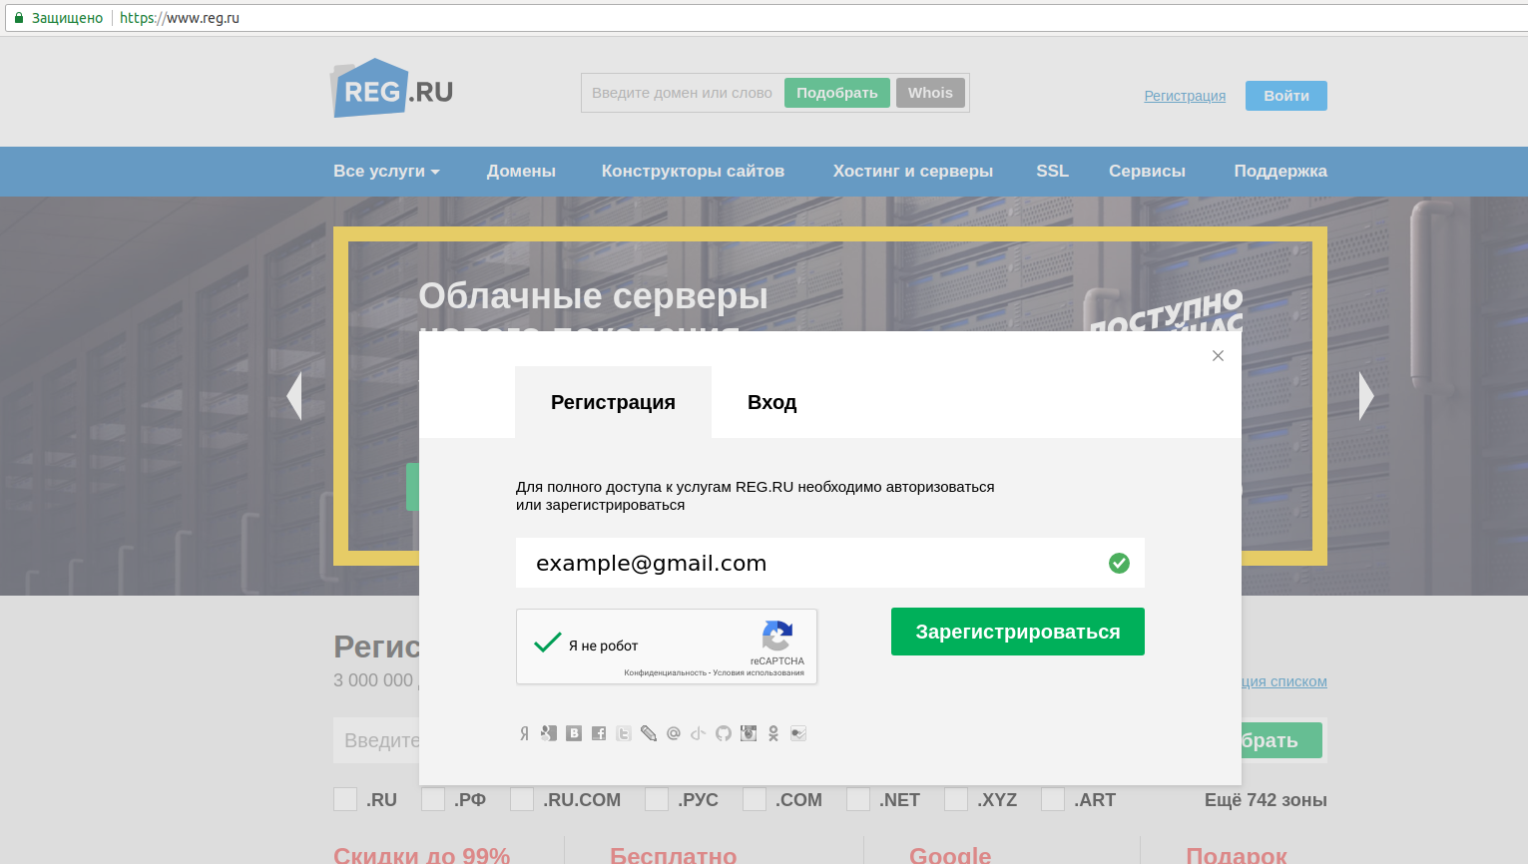This screenshot has height=864, width=1528.
Task: Click the 'Войти' button
Action: pyautogui.click(x=1286, y=96)
